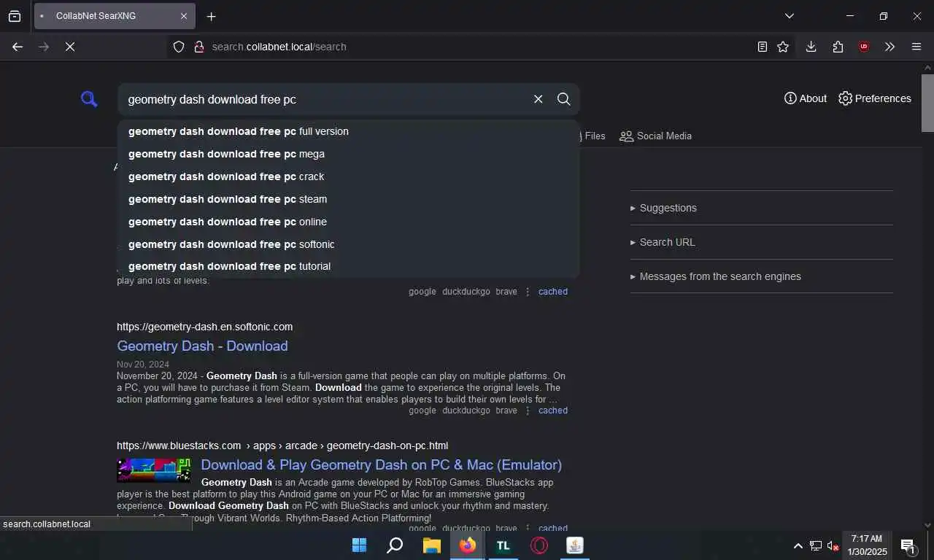Open cached link above Softonic result
934x560 pixels.
(x=553, y=292)
